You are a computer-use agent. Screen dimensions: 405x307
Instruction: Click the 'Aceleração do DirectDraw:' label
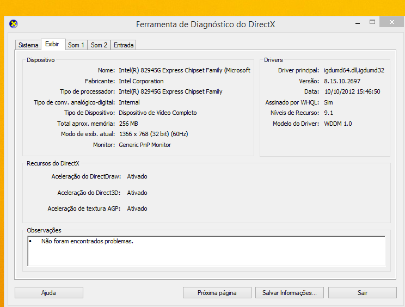tap(86, 176)
